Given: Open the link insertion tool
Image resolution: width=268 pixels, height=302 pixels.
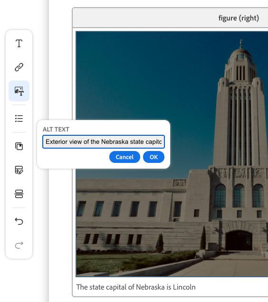Looking at the screenshot, I should 19,67.
